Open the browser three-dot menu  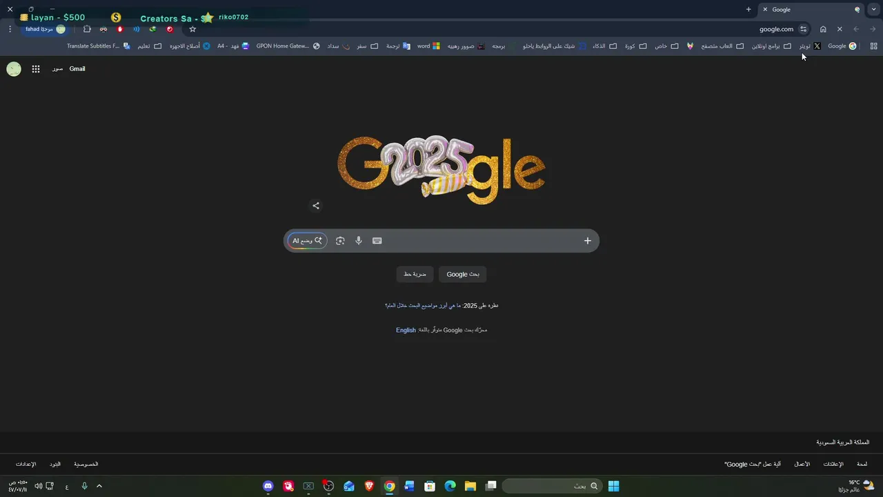pyautogui.click(x=10, y=29)
